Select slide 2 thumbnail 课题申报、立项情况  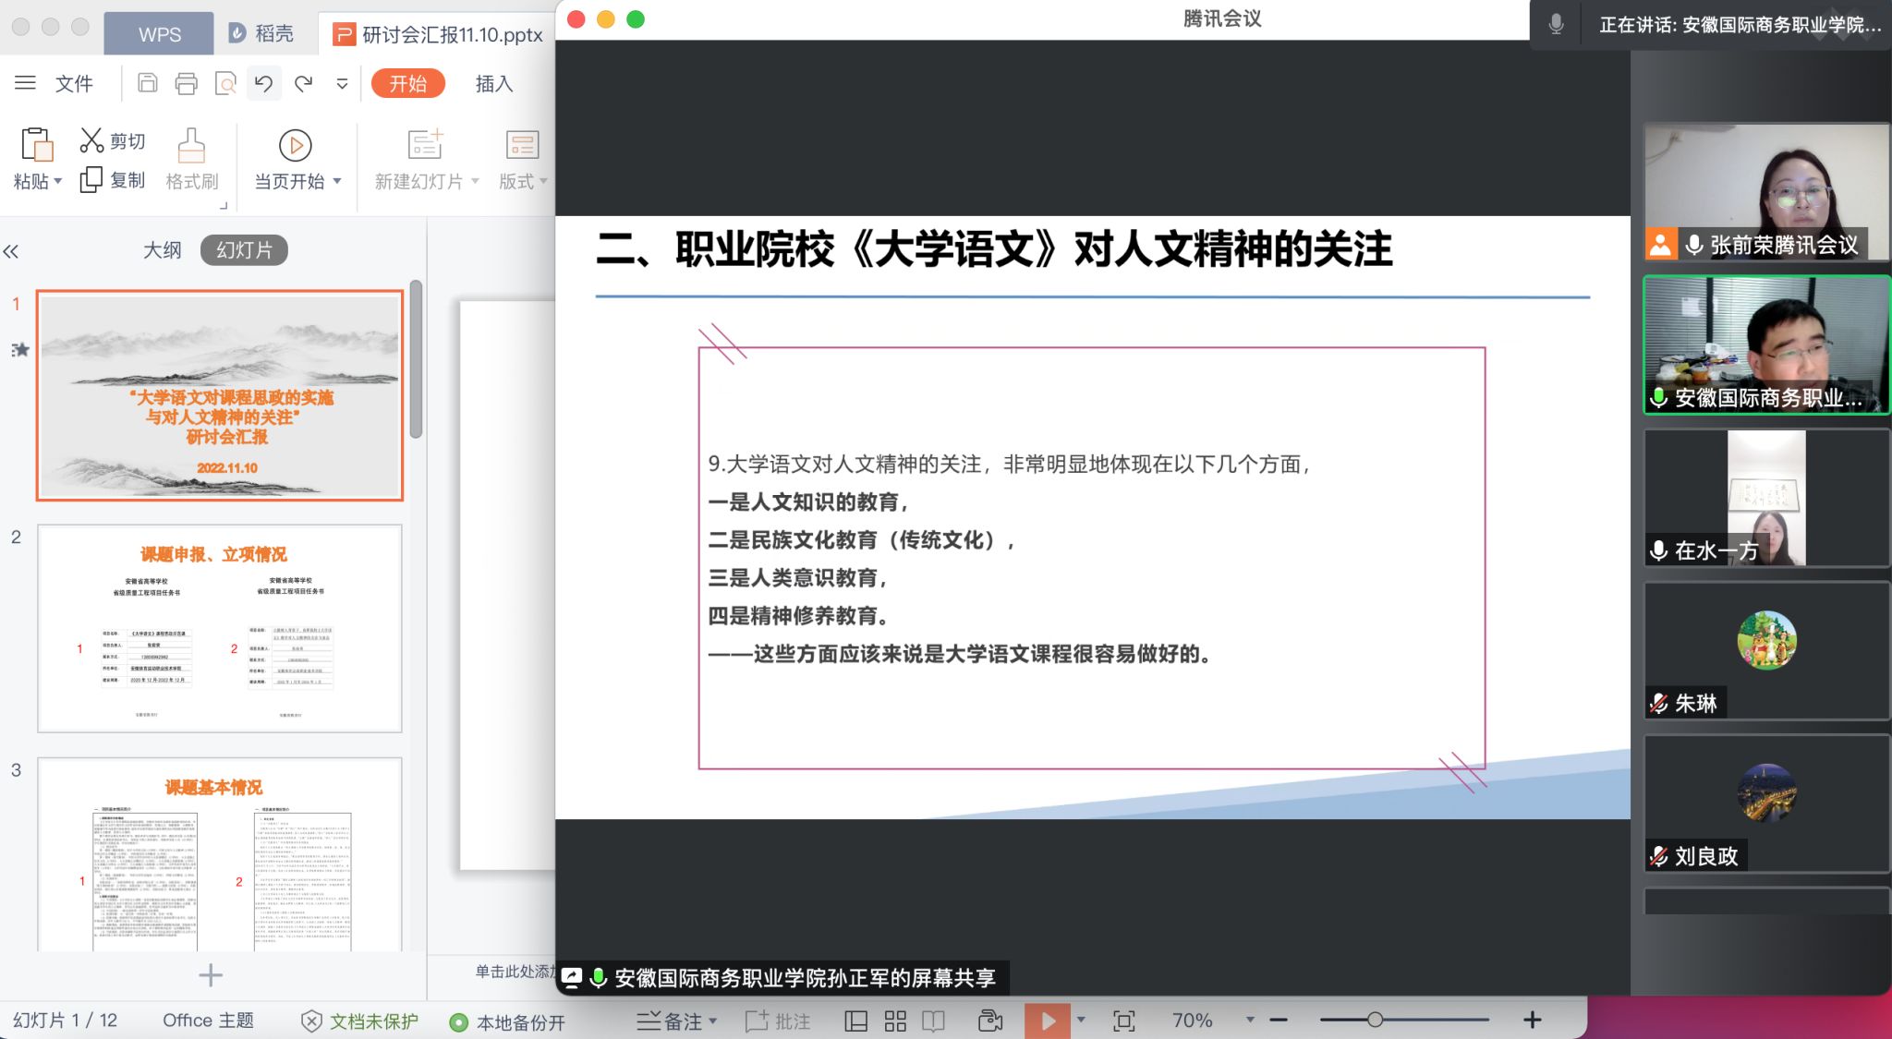click(220, 628)
